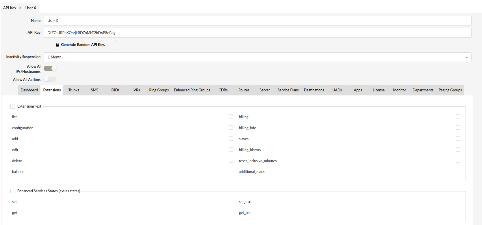Enable the set_osc checkbox
The height and width of the screenshot is (225, 482).
pos(458,201)
